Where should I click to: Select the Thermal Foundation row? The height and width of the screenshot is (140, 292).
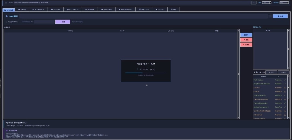(270, 99)
